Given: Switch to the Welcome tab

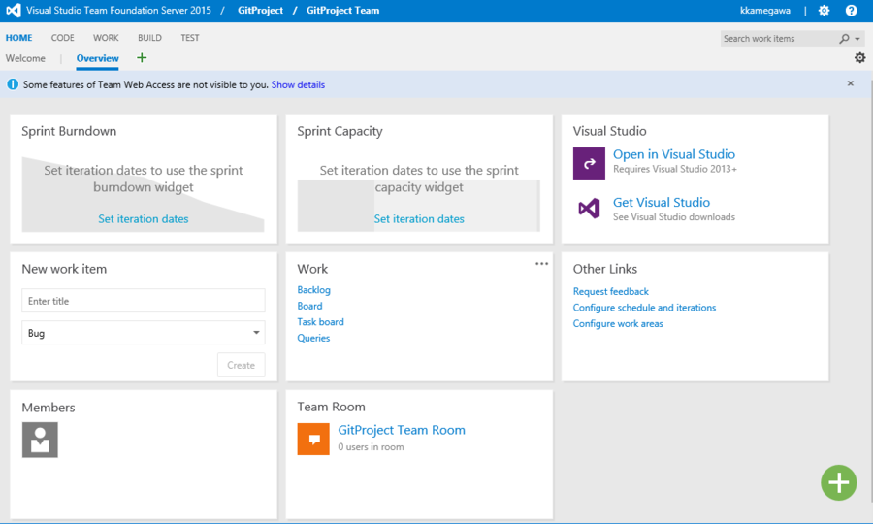Looking at the screenshot, I should [x=25, y=58].
